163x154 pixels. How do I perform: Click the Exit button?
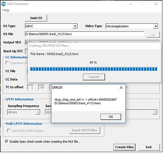149,147
